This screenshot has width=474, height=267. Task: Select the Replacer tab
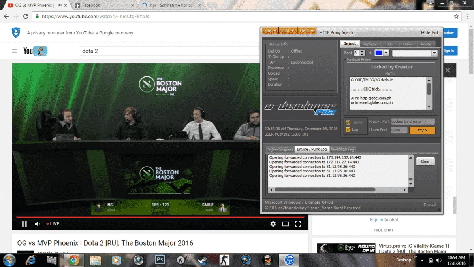[x=370, y=44]
